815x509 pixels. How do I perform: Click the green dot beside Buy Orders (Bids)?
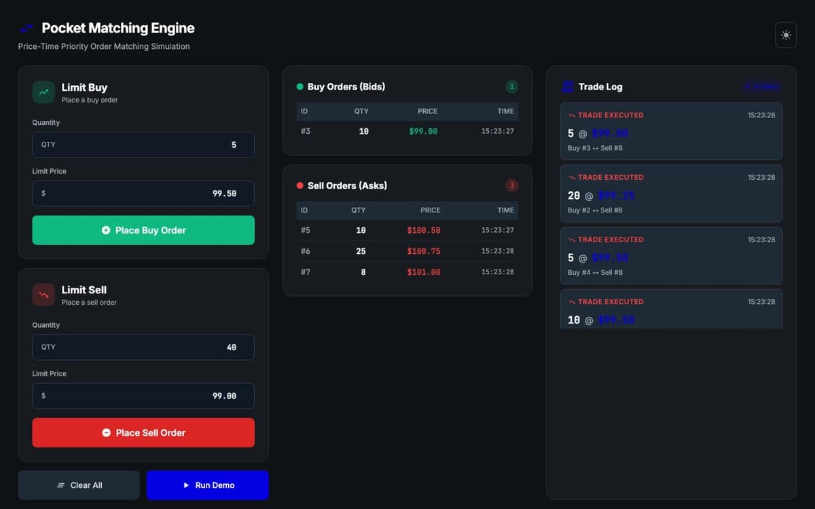(x=300, y=87)
